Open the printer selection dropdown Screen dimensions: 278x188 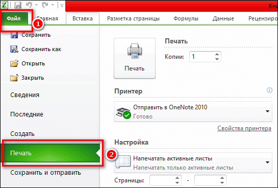[x=193, y=112]
